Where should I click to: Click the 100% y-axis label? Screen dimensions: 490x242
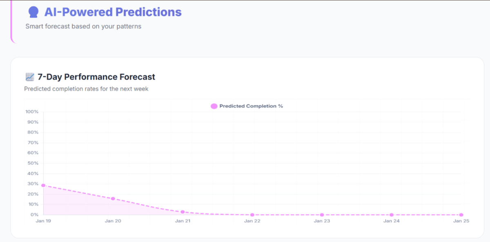32,112
